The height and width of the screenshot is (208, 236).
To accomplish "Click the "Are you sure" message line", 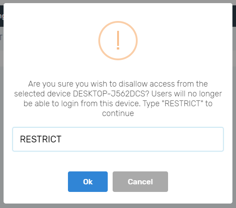I will coord(118,84).
